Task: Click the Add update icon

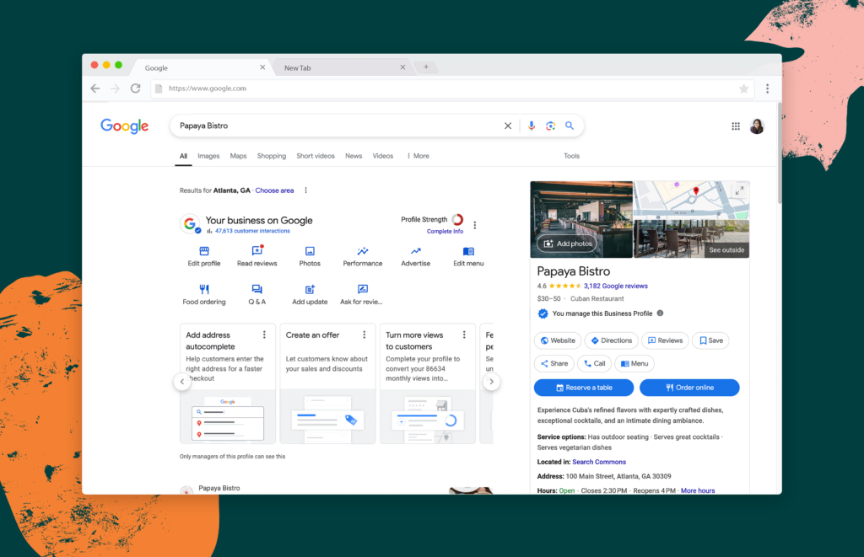Action: coord(310,289)
